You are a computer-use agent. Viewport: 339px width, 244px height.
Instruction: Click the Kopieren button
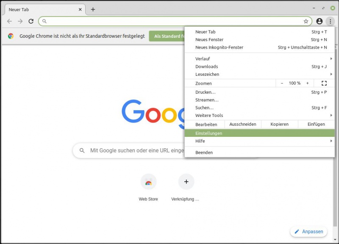click(280, 124)
